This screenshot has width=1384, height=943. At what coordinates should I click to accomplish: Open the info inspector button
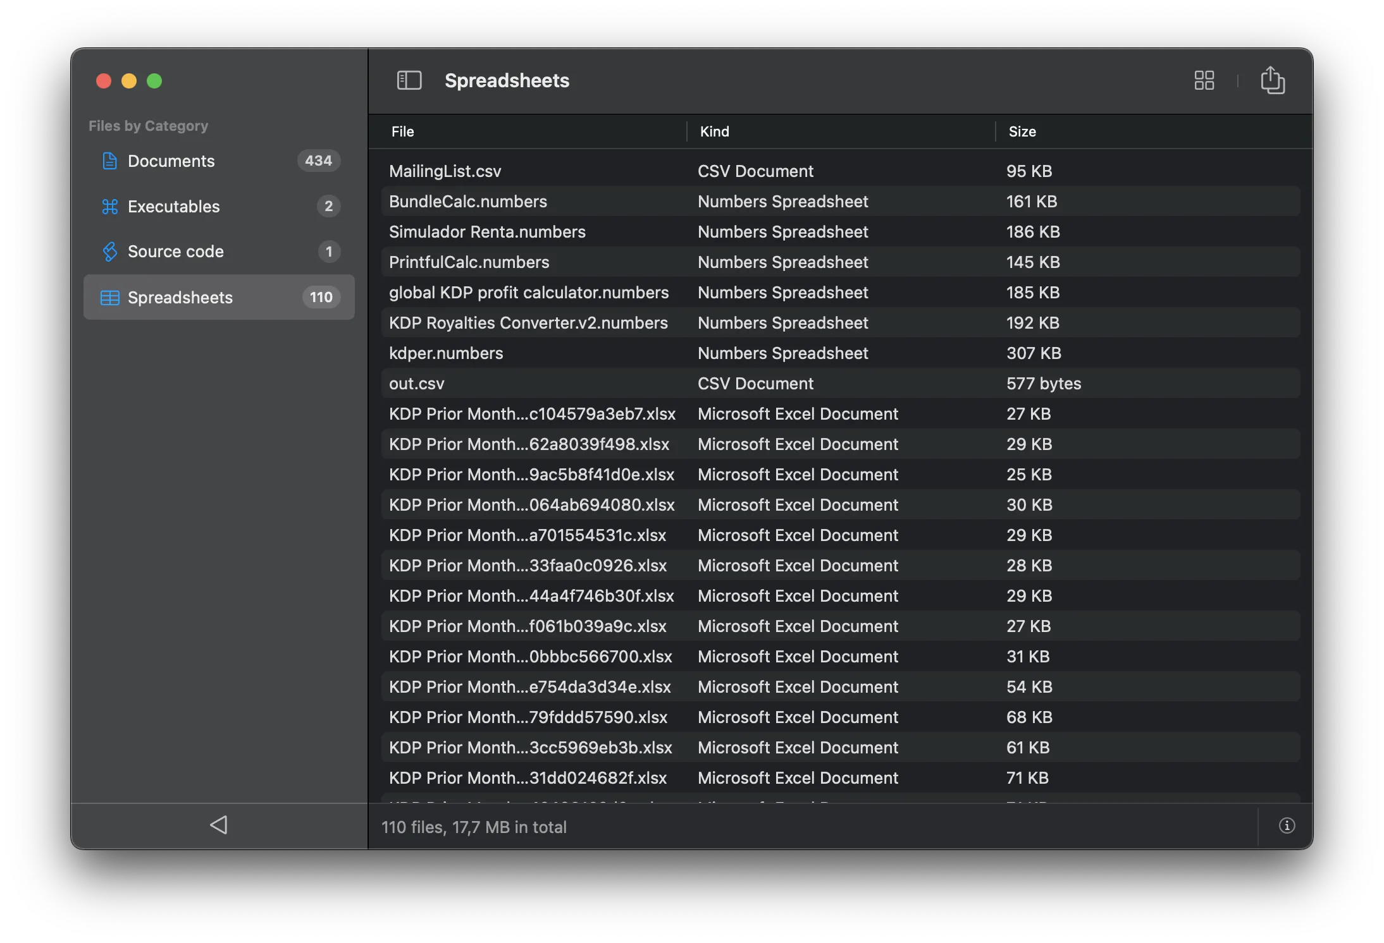pos(1287,825)
